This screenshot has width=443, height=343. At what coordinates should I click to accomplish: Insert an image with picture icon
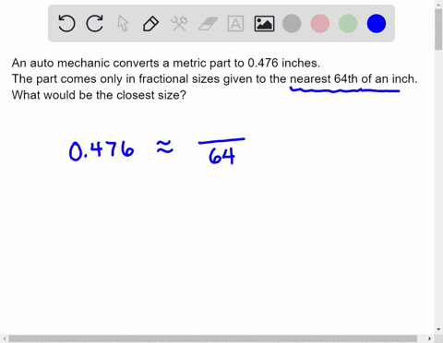pyautogui.click(x=264, y=24)
